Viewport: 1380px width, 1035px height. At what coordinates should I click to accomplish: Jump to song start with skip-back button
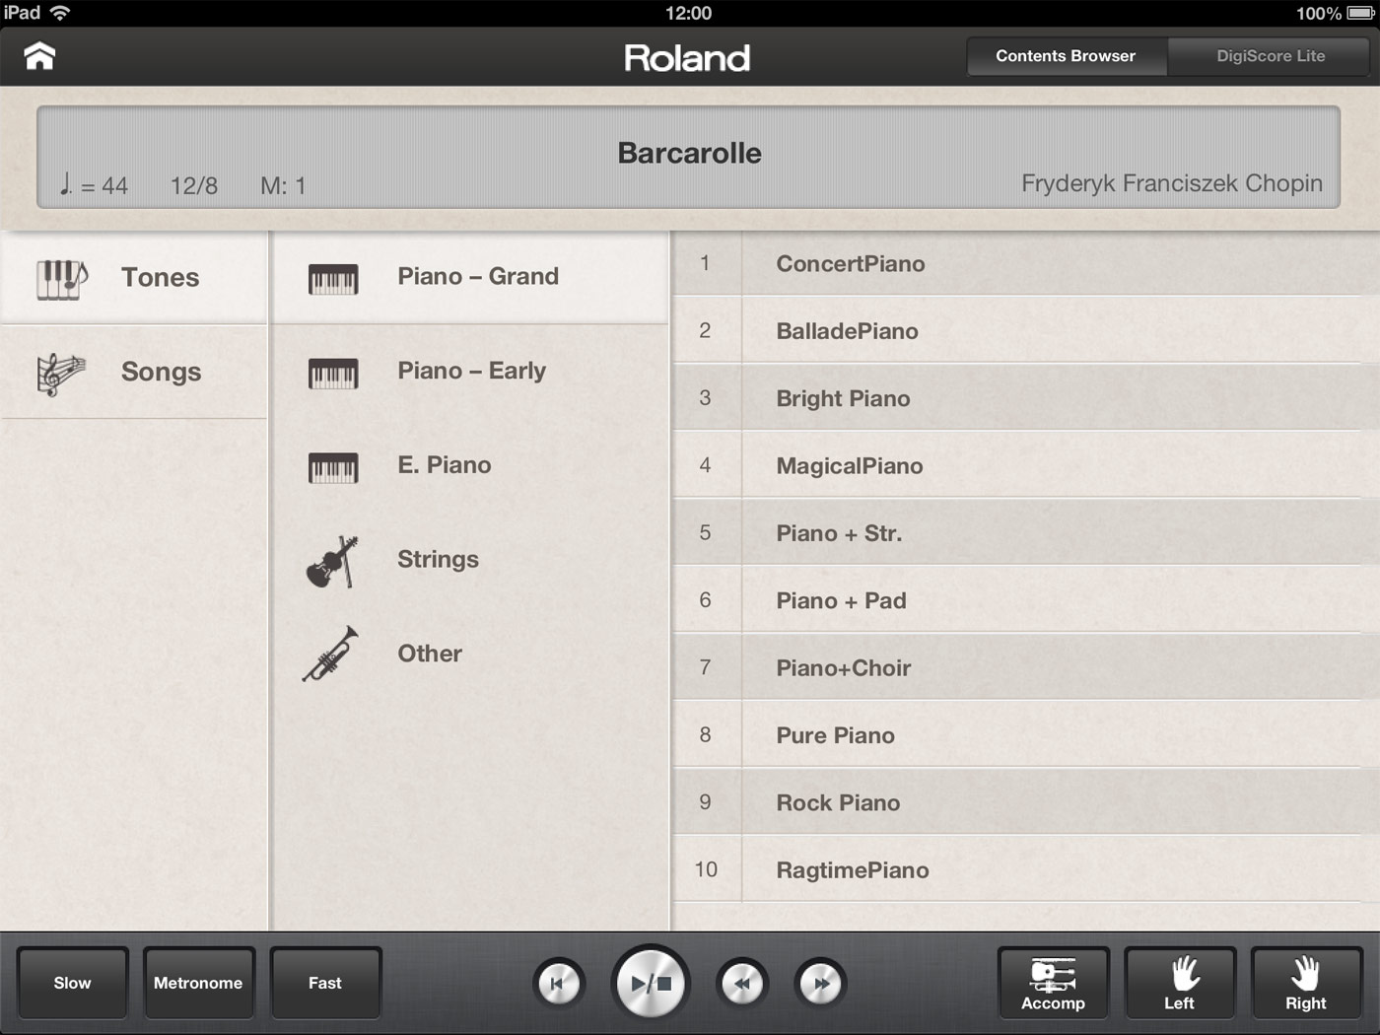click(x=559, y=983)
